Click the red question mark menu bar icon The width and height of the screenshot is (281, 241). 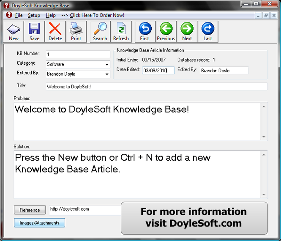[9, 15]
